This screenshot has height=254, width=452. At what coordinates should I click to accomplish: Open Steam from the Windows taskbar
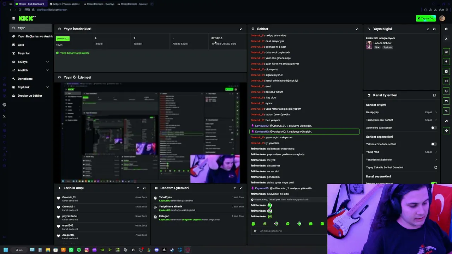tap(172, 250)
